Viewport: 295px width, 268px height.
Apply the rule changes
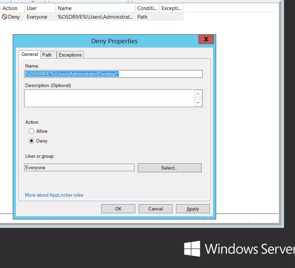tap(193, 209)
